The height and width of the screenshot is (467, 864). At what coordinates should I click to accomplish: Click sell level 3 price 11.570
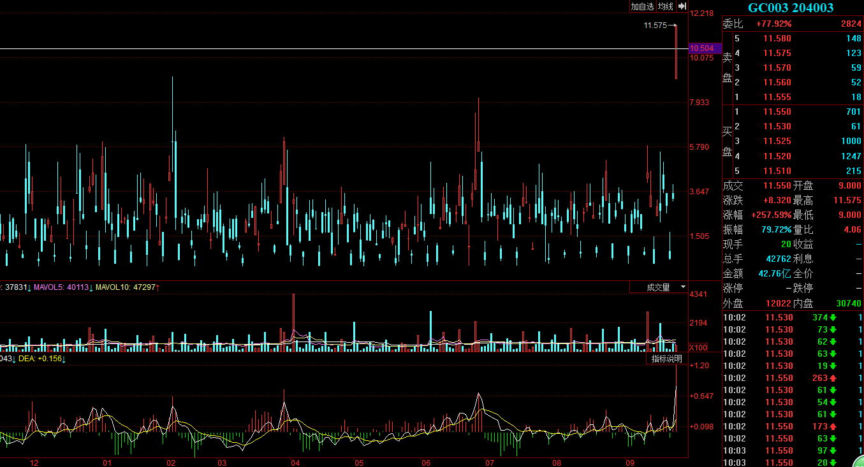[x=777, y=68]
